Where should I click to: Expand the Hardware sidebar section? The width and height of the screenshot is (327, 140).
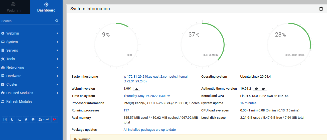(14, 76)
